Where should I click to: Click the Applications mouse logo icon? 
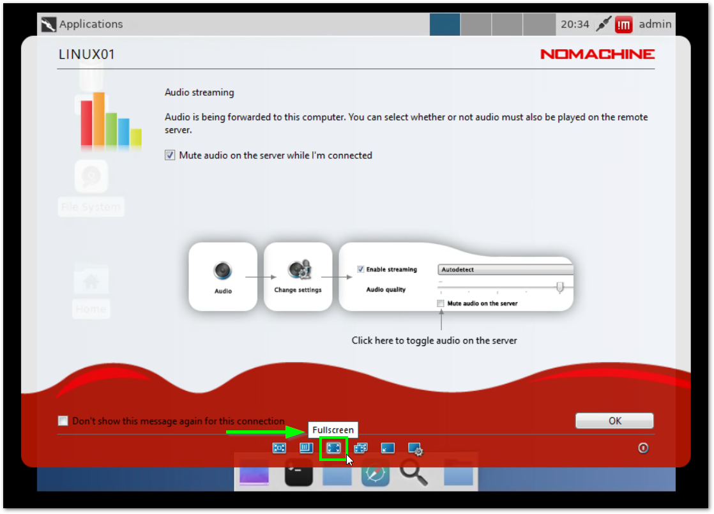[x=49, y=24]
